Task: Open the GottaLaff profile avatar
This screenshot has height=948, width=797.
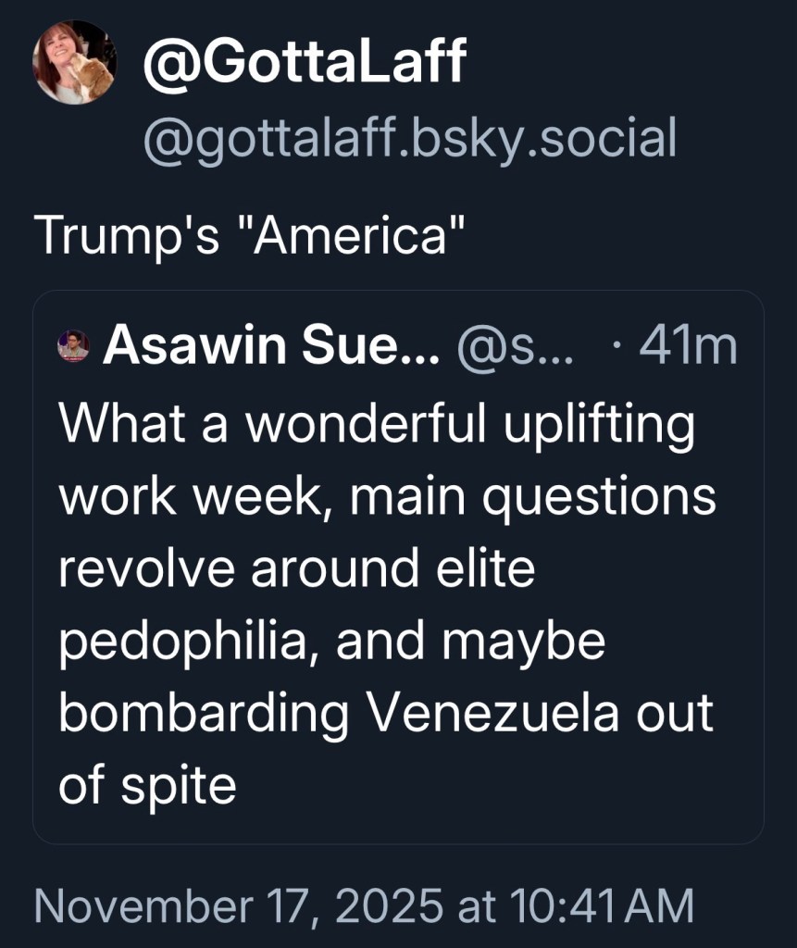Action: [x=73, y=62]
